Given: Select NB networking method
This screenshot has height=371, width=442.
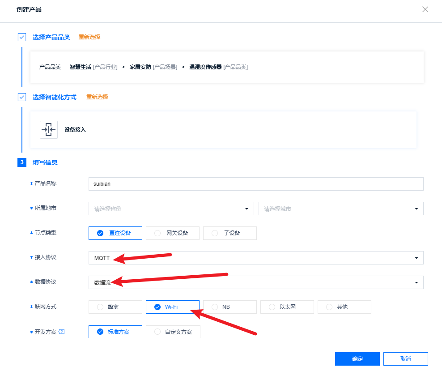Looking at the screenshot, I should (230, 307).
